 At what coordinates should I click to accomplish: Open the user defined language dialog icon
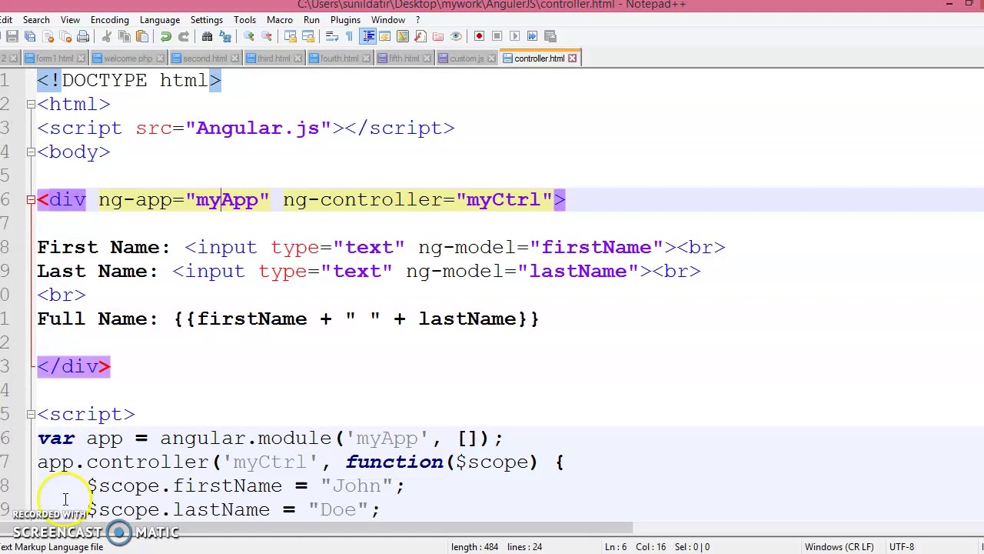pos(384,36)
